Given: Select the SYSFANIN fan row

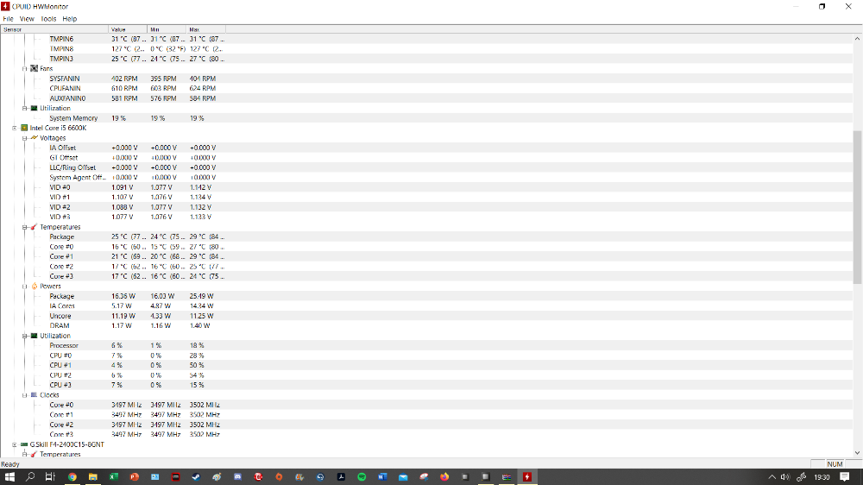Looking at the screenshot, I should (426, 79).
